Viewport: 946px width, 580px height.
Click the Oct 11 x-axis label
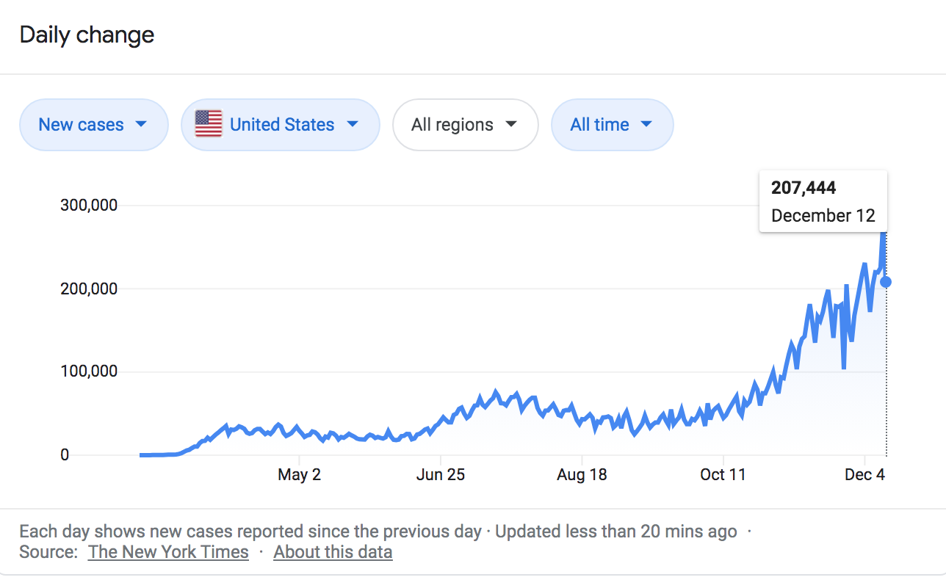pyautogui.click(x=723, y=475)
